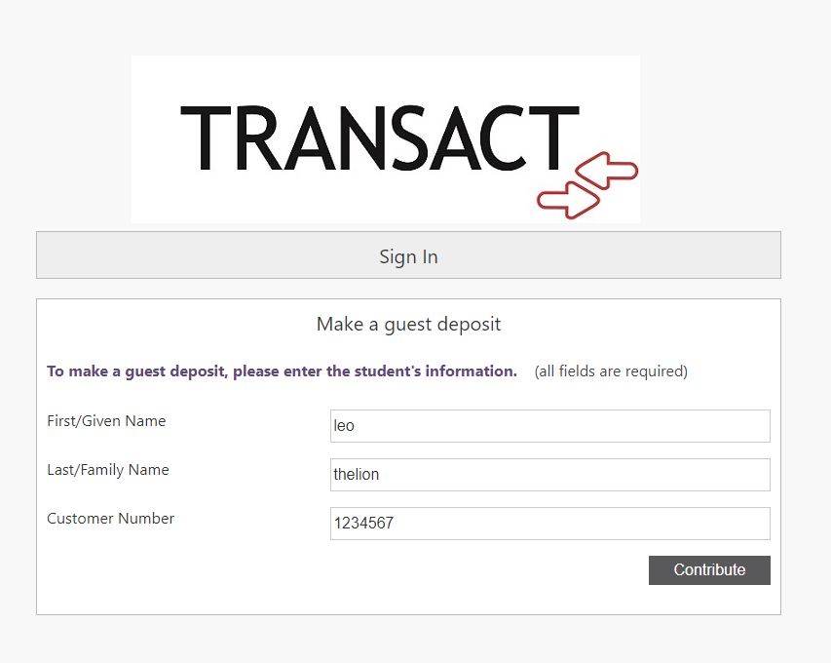
Task: Focus the First/Given Name field
Action: [x=550, y=426]
